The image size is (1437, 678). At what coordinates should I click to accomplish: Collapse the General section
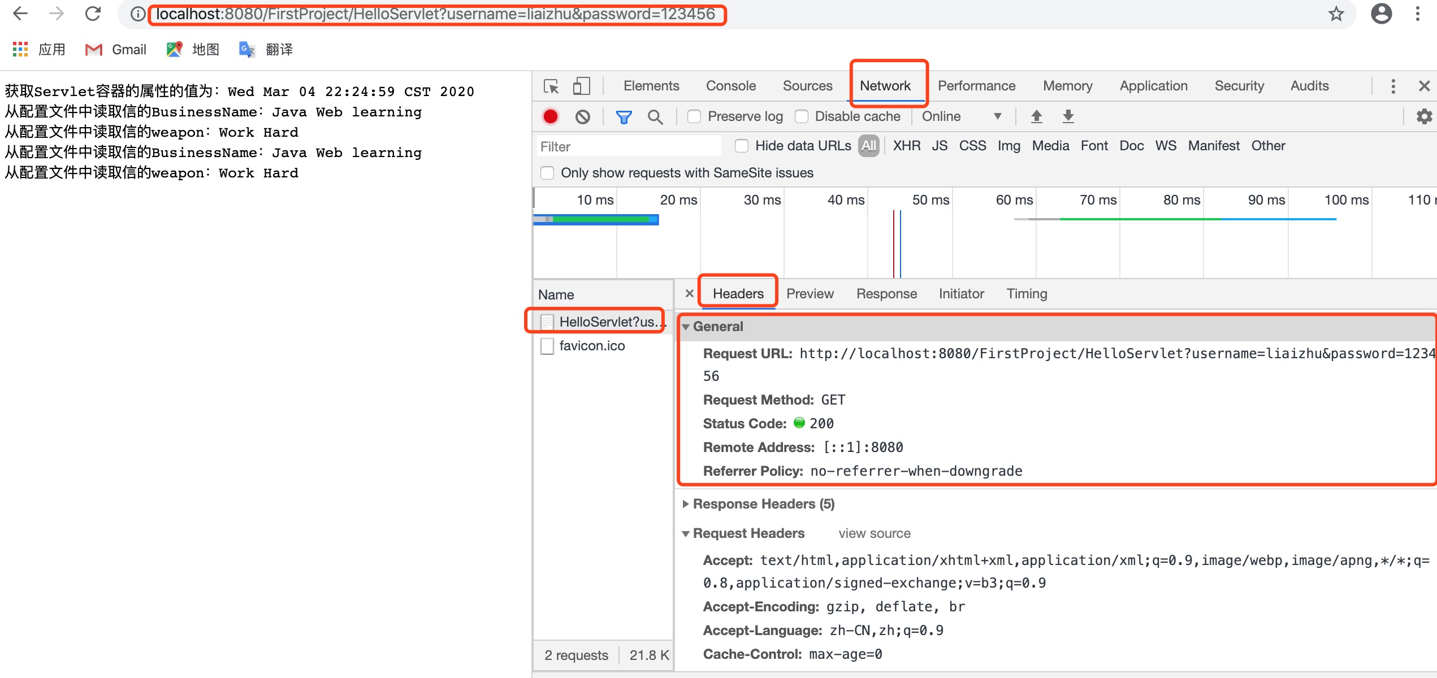[x=686, y=327]
